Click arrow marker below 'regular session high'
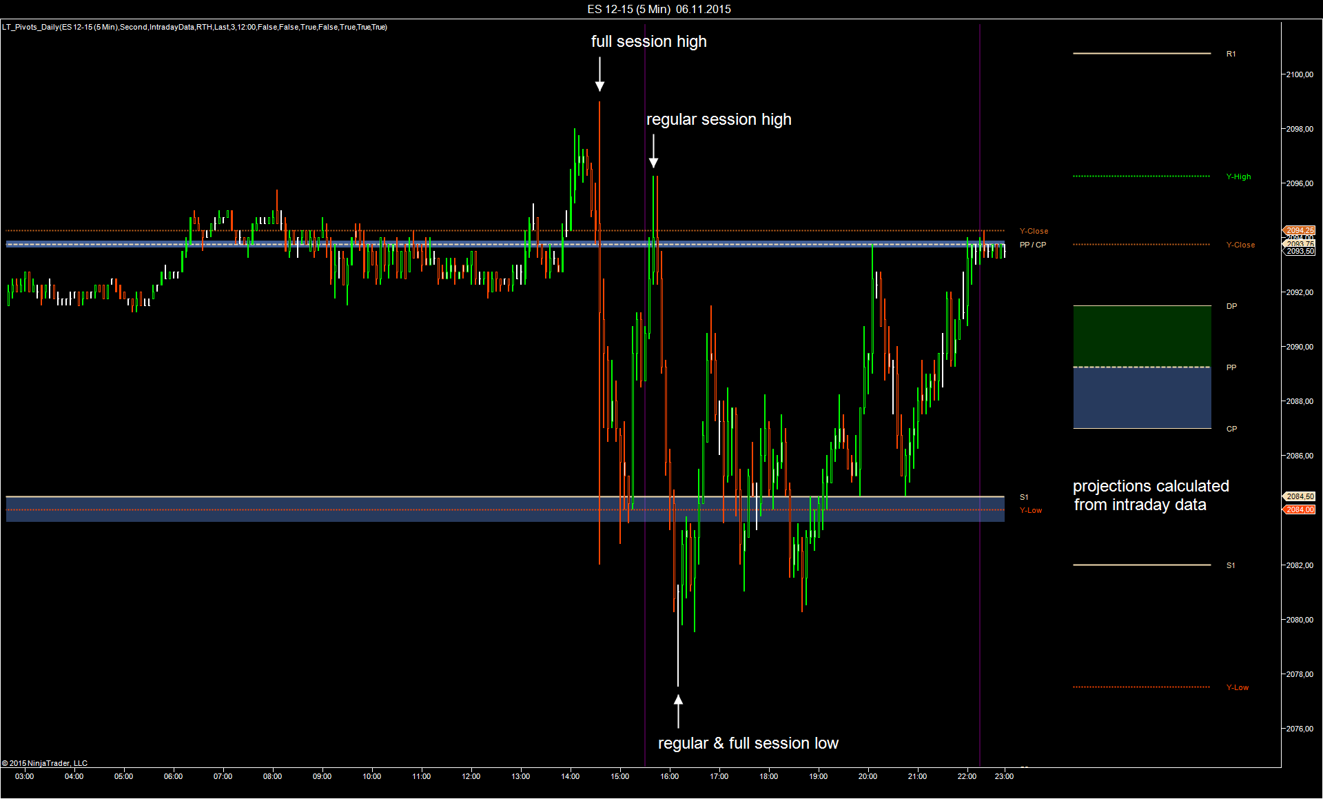This screenshot has height=799, width=1323. click(x=653, y=151)
